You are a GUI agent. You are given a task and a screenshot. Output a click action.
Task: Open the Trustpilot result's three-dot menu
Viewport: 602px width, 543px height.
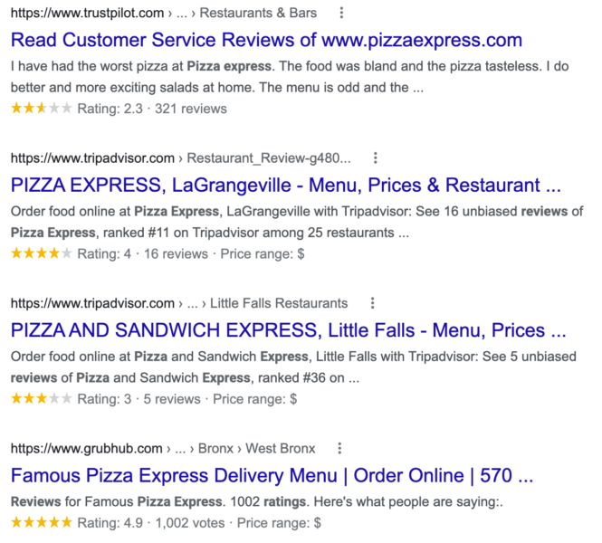[x=341, y=13]
